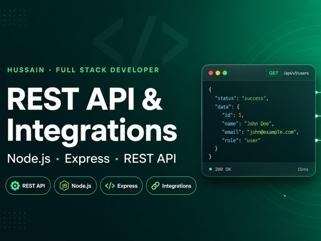Click the GET method badge
The width and height of the screenshot is (321, 241).
click(273, 73)
